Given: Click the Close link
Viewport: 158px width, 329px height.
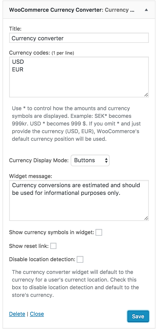Looking at the screenshot, I should click(37, 314).
